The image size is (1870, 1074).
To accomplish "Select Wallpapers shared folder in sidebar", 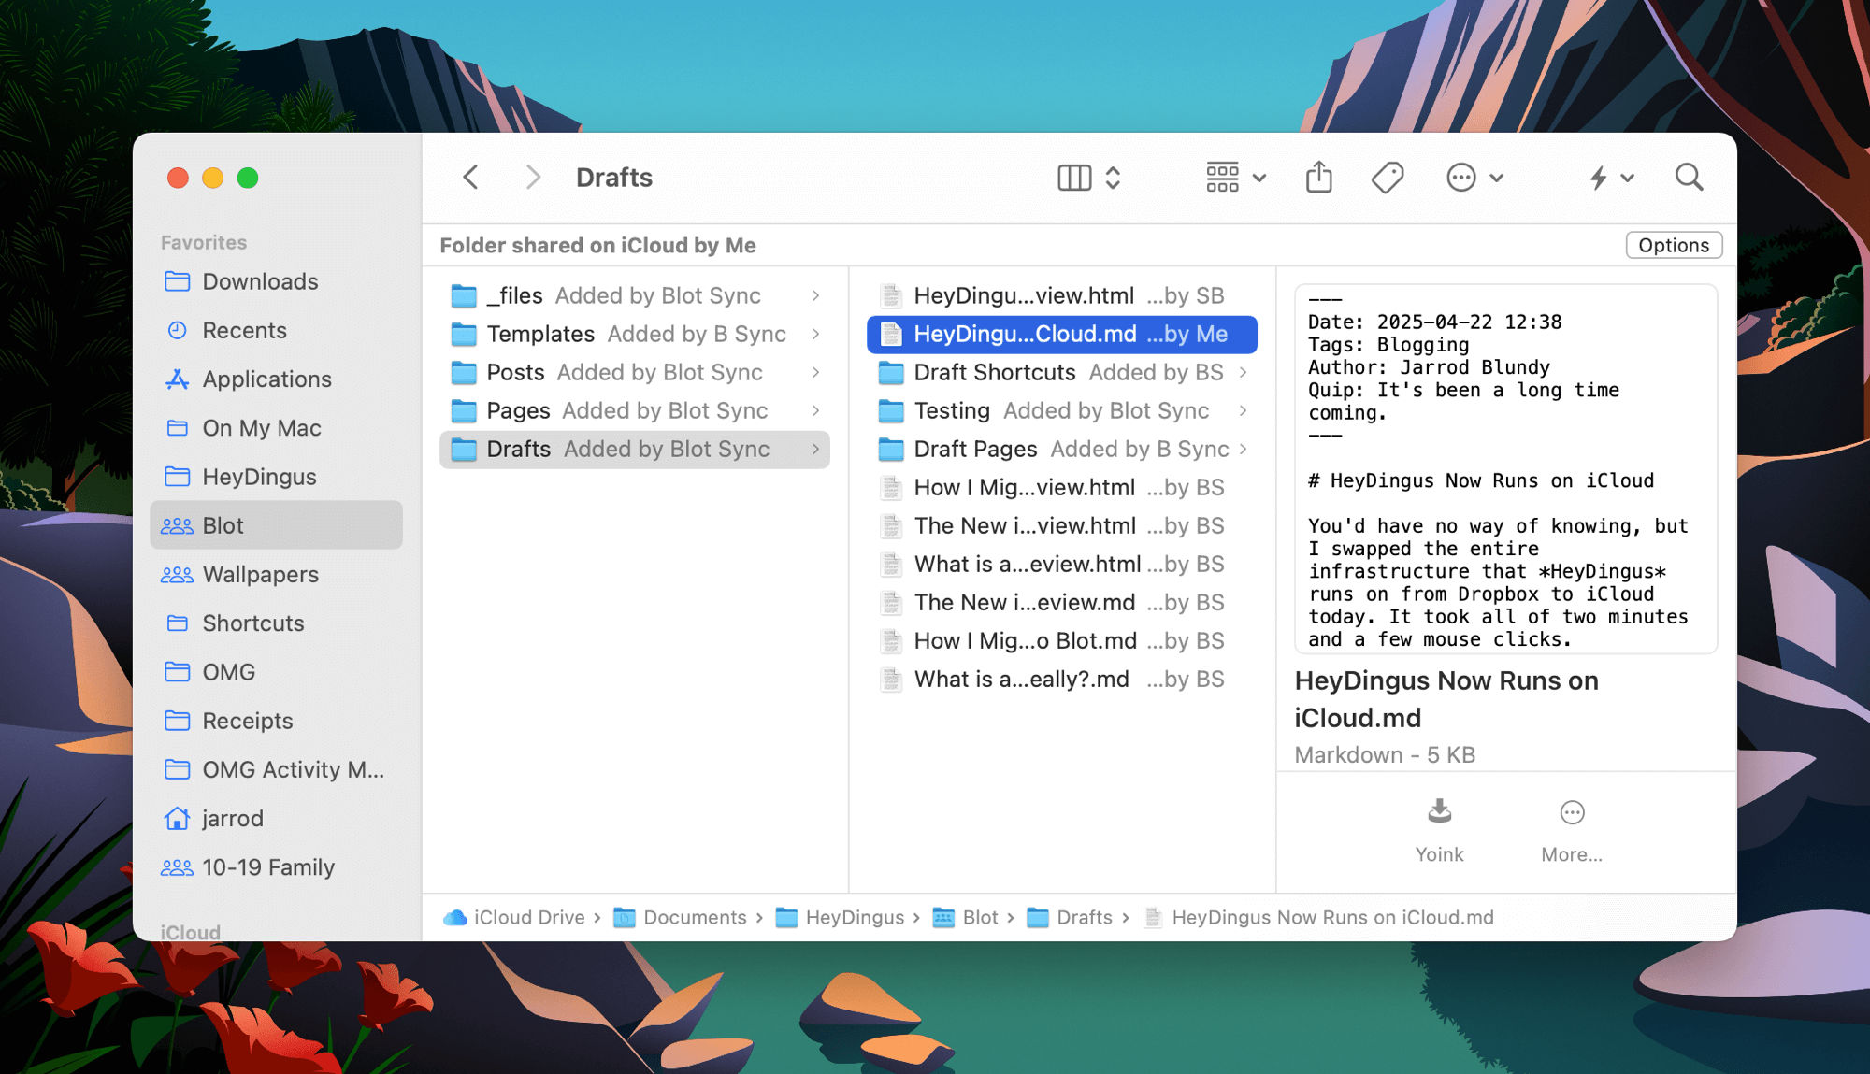I will coord(260,574).
